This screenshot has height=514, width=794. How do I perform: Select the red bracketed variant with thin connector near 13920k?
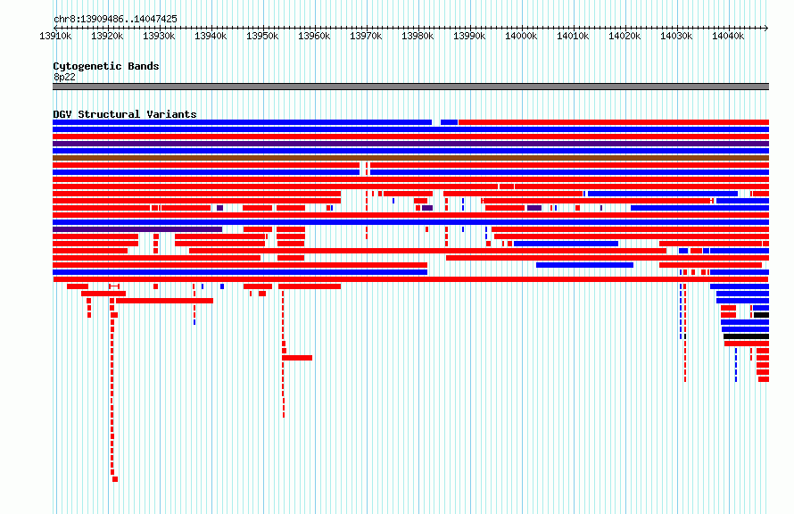pos(114,286)
